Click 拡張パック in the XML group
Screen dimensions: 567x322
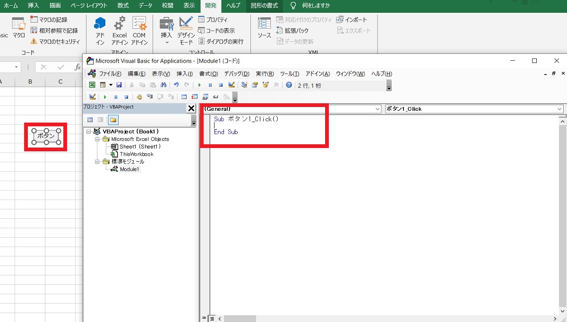pos(292,31)
